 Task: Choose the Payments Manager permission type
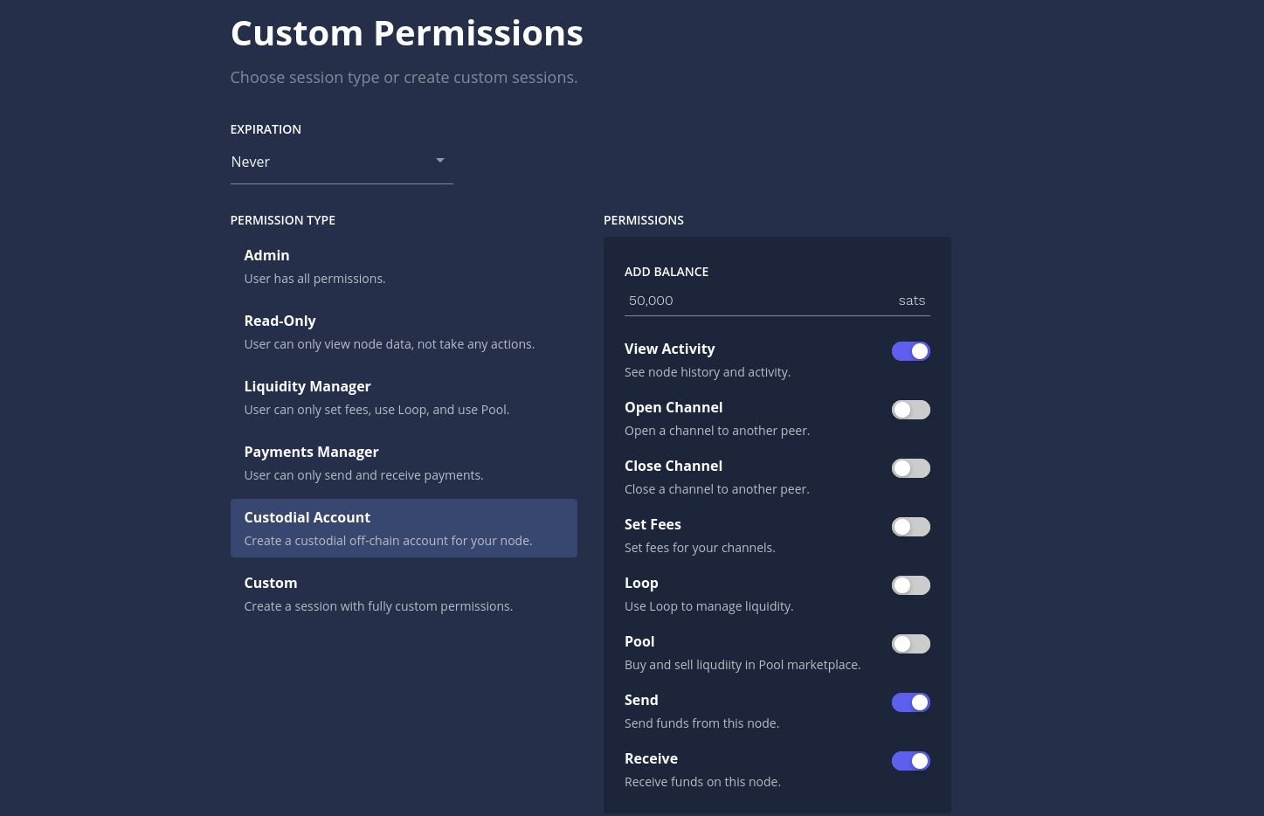pos(403,463)
